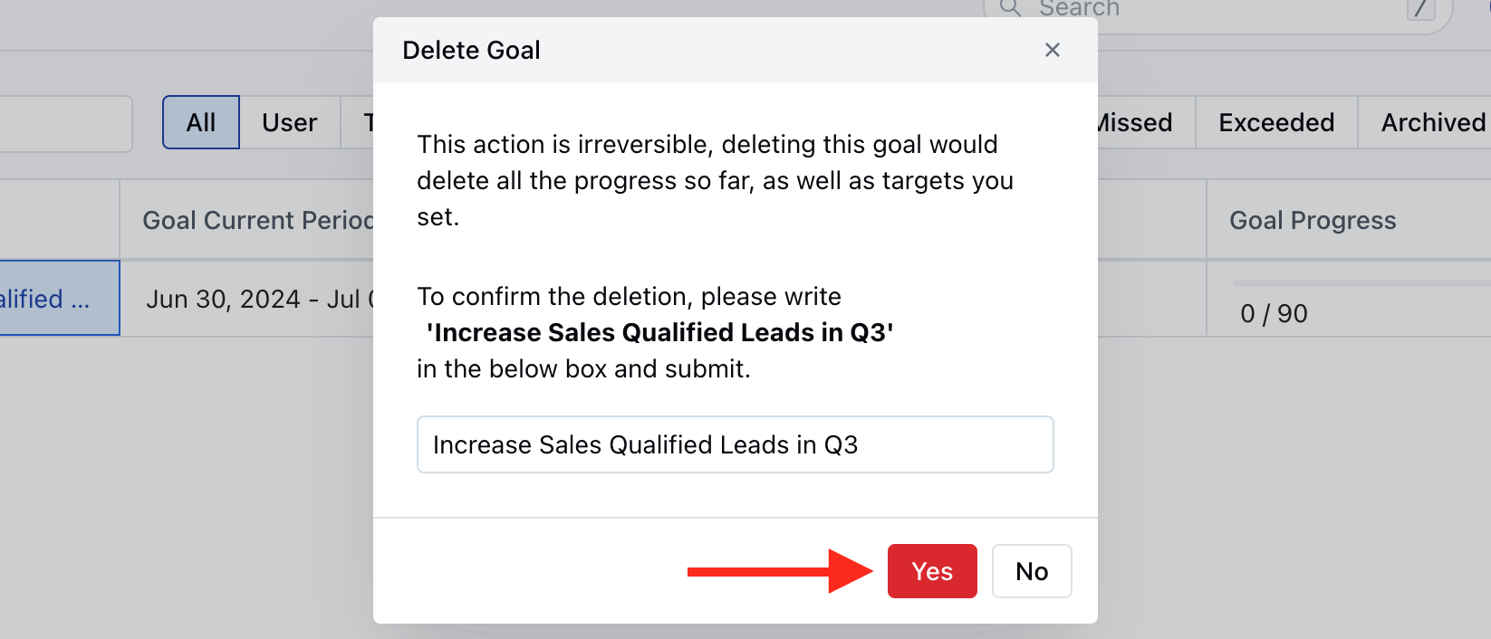The height and width of the screenshot is (639, 1491).
Task: Click the empty field left of All tab
Action: (66, 124)
